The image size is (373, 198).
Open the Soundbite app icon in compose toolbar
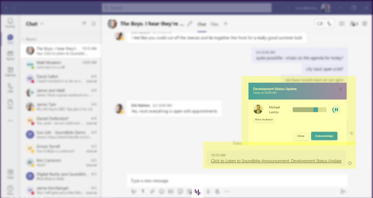point(198,192)
